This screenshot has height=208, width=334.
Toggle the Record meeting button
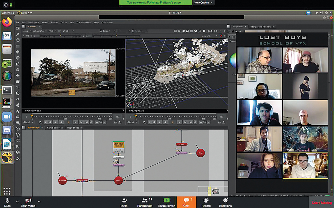tap(206, 202)
